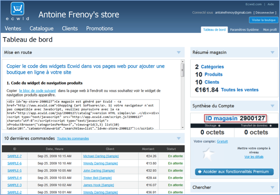
Task: Click the scroll up arrow in Mise en route
Action: point(183,62)
